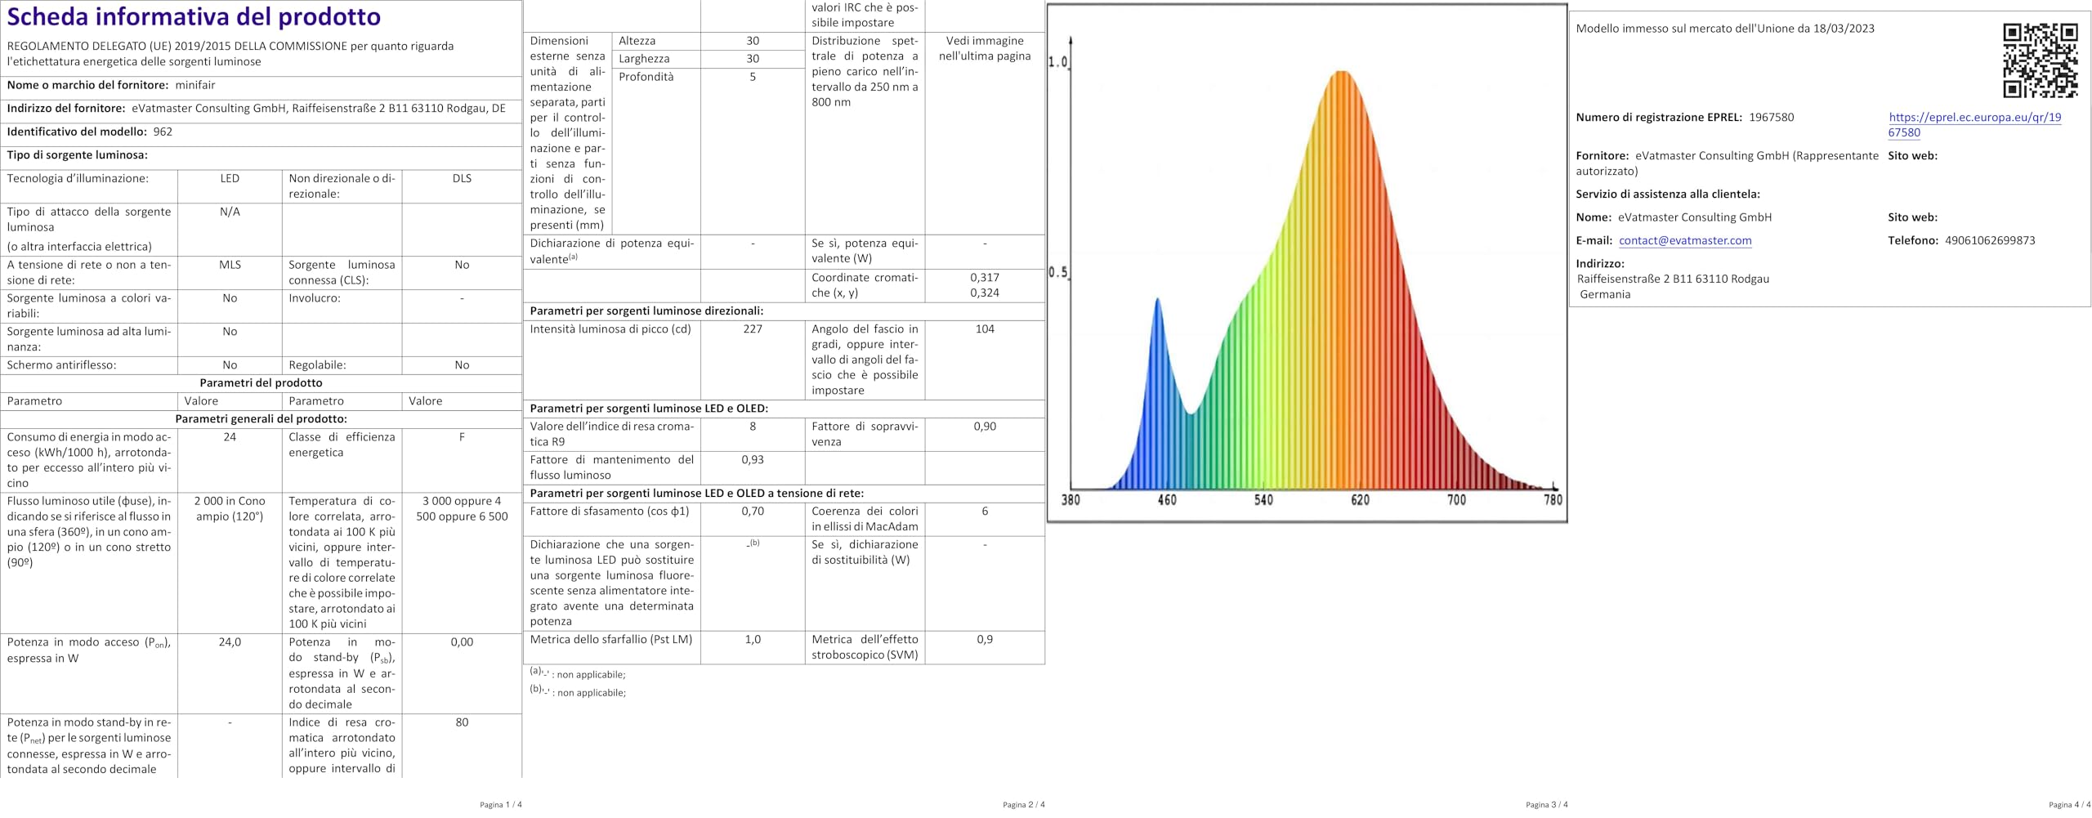Select the luminous flux value '2 000 in Cono ampio'
This screenshot has width=2092, height=818.
click(230, 508)
